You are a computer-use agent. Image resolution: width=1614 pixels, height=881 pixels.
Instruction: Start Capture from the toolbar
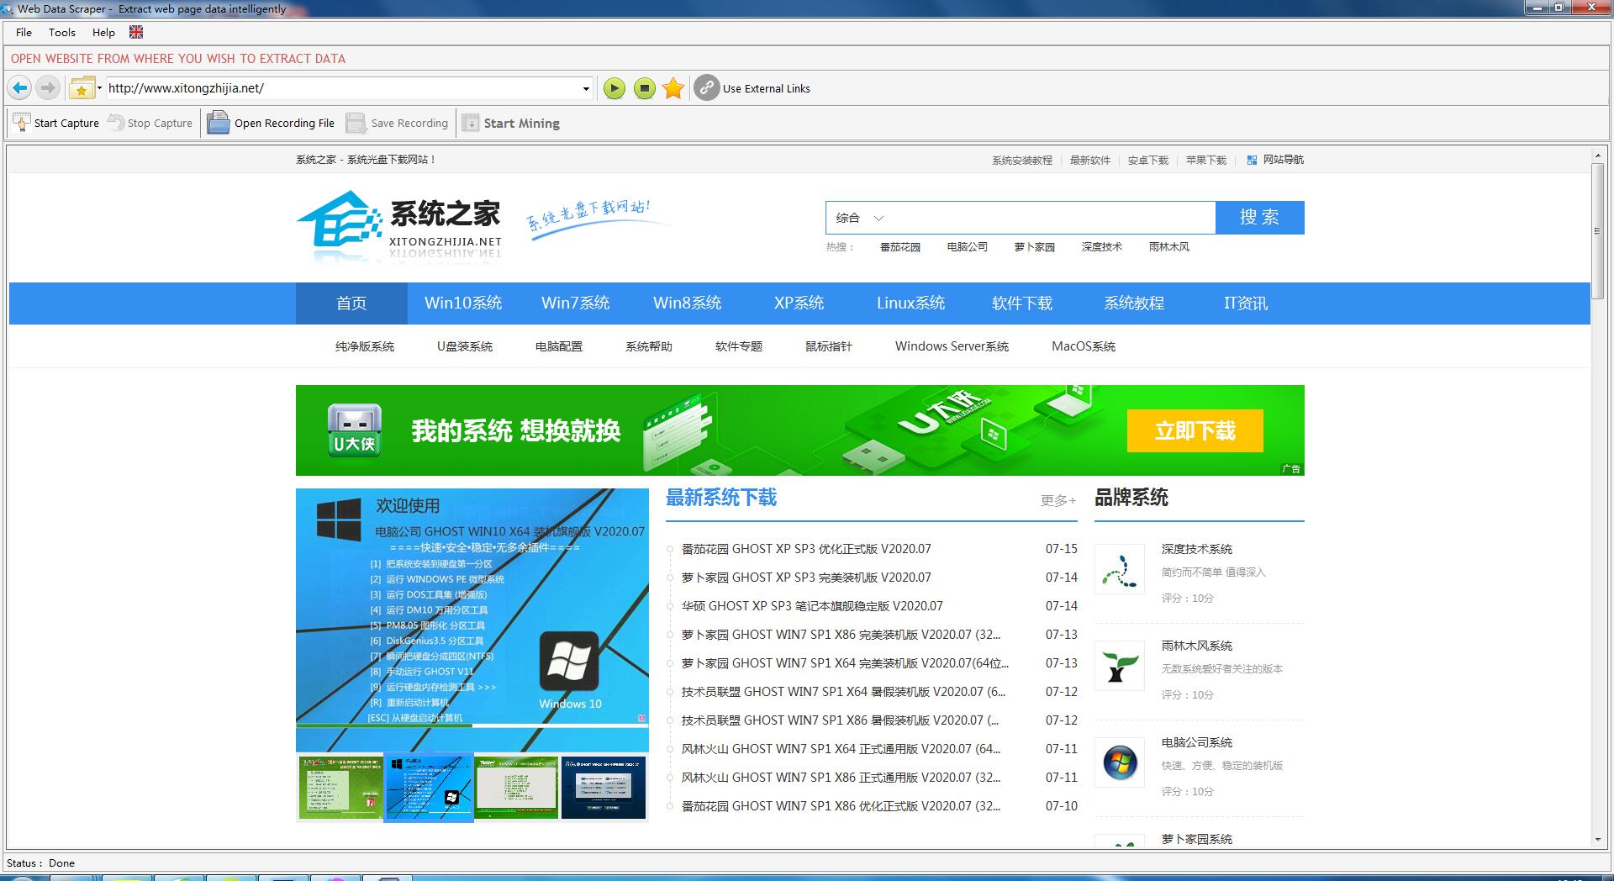click(x=56, y=123)
